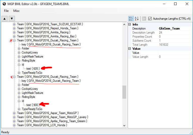Image resolution: width=193 pixels, height=135 pixels.
Task: Expand Team Avintia_Racing node
Action: point(14,32)
